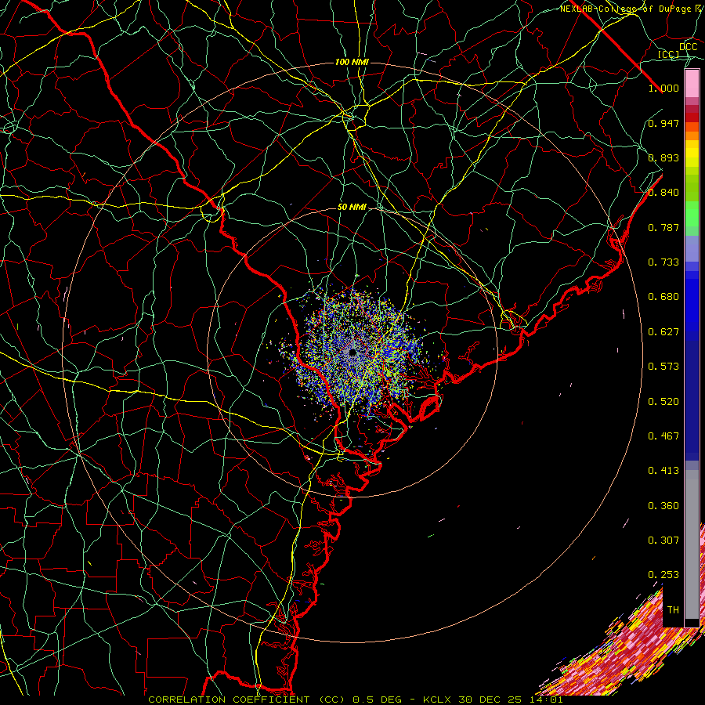Screen dimensions: 705x705
Task: Click the 100 NMI range ring label
Action: coord(352,62)
